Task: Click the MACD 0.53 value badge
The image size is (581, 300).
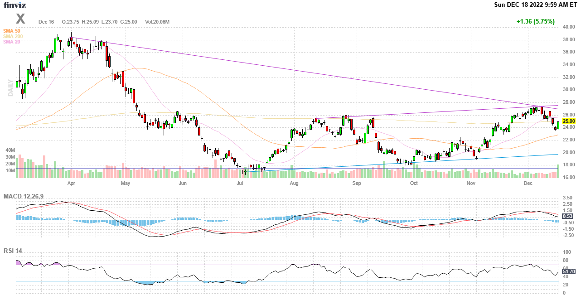Action: pos(567,216)
